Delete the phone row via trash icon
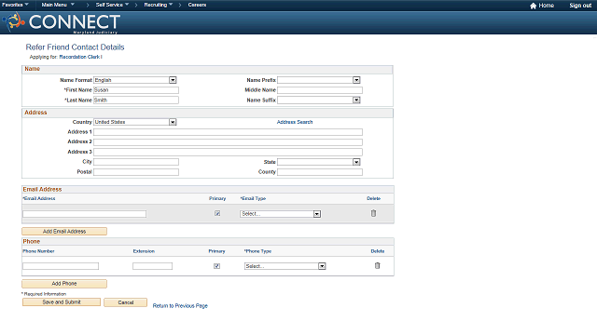Screen dimensions: 597x335 coord(377,265)
